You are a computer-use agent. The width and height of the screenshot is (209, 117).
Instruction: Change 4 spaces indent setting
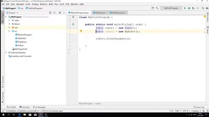click(x=196, y=111)
